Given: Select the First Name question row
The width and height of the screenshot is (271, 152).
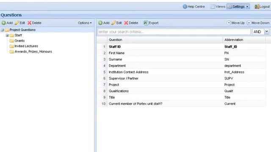Looking at the screenshot, I should point(181,53).
